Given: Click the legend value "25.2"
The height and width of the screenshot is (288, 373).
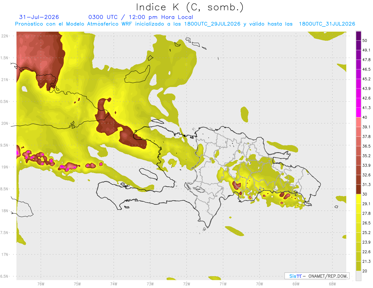Looking at the screenshot, I should tap(366, 233).
